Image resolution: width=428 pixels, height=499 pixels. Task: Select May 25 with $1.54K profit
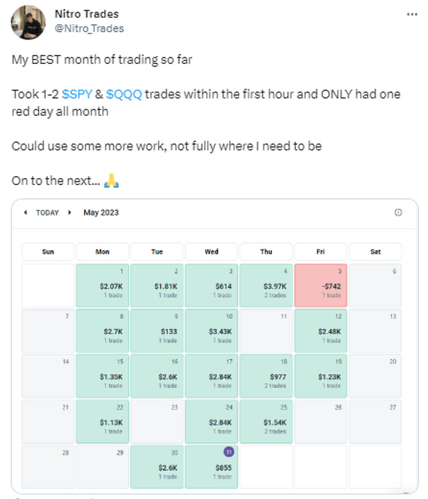266,421
